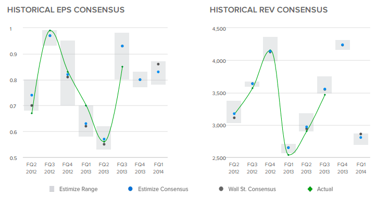
Task: Pick the revenue actual low marker at FQ1 2013
Action: 289,155
